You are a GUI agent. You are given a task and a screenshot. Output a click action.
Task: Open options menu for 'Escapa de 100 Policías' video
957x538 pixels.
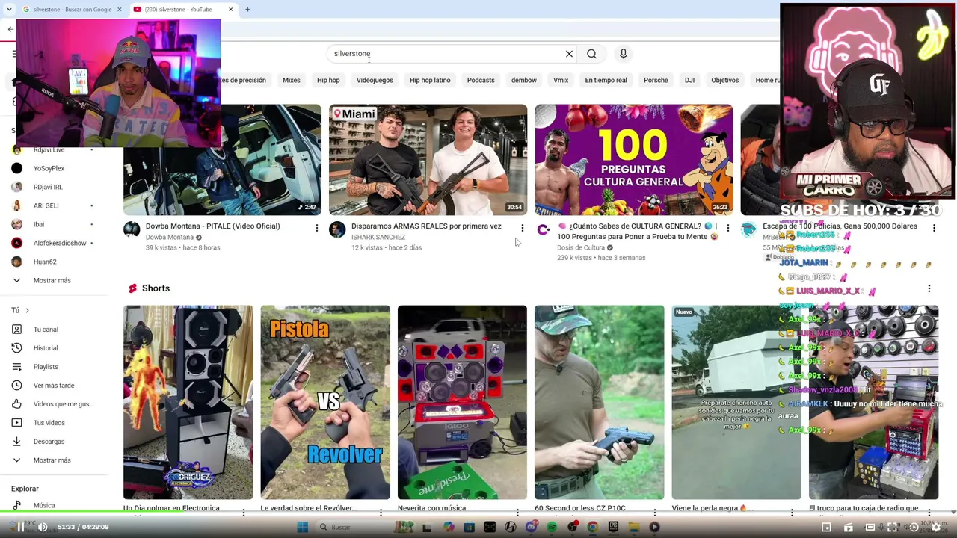[934, 228]
